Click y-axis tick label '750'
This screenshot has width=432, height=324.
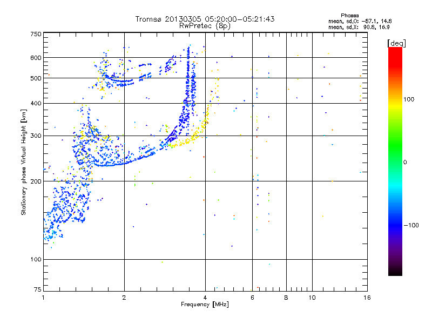click(x=36, y=34)
